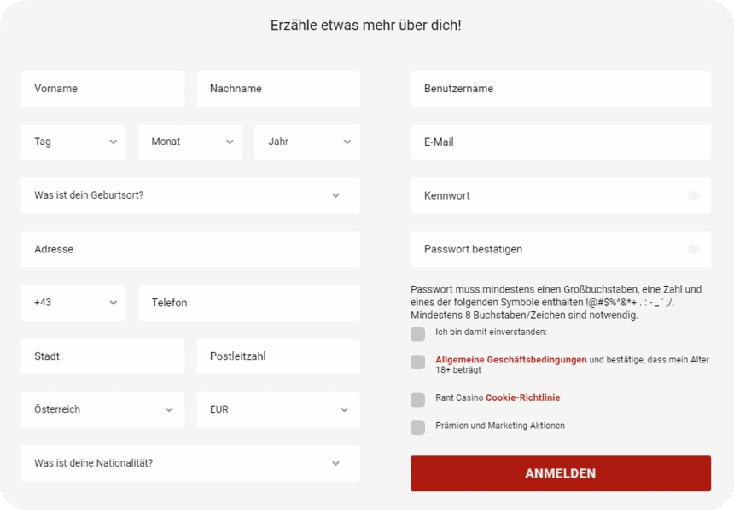
Task: Change the +43 phone prefix
Action: [73, 303]
